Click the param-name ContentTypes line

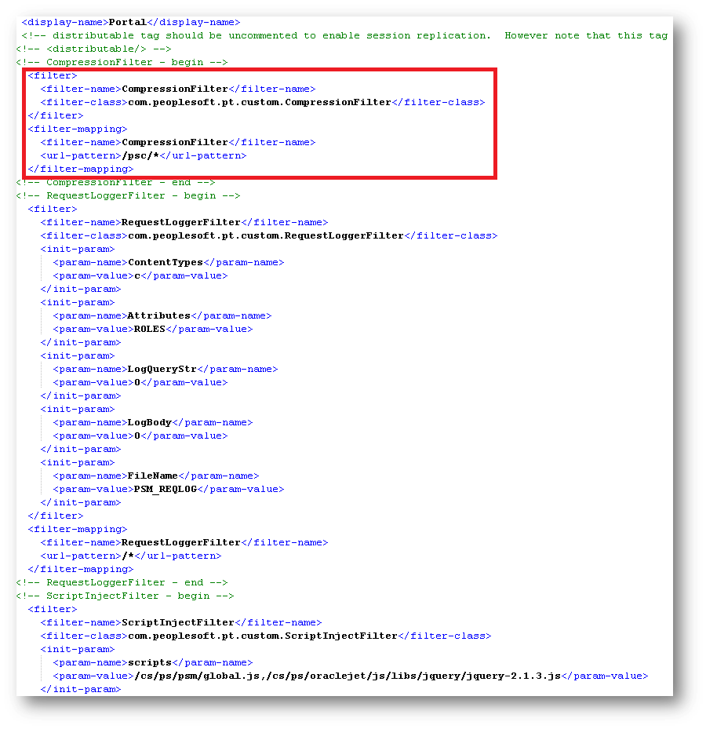[168, 262]
